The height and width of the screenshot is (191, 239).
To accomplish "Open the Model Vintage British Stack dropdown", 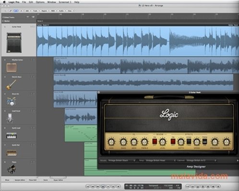I will 121,160.
